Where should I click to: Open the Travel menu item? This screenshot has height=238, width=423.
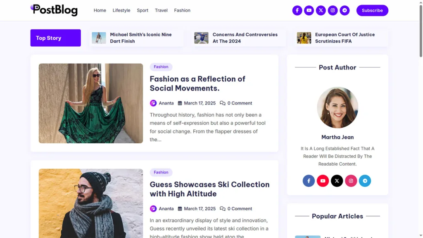click(x=161, y=10)
